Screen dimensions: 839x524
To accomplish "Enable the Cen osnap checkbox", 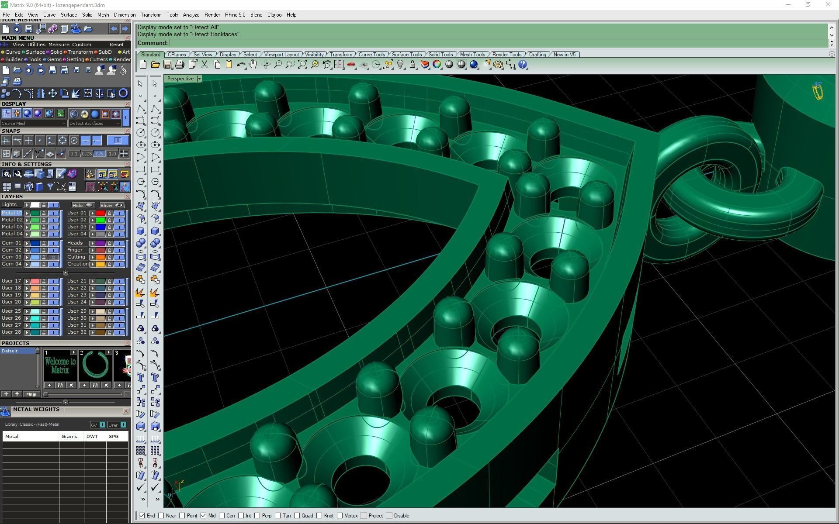I will pos(222,516).
